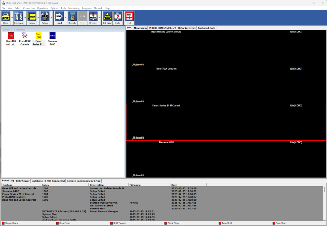The image size is (327, 226).
Task: Select the Fanuc Series 21-M machine icon
Action: [x=38, y=39]
